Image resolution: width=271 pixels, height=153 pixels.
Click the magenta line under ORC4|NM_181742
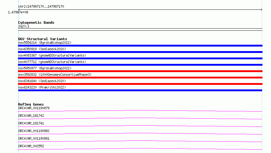coord(140,118)
